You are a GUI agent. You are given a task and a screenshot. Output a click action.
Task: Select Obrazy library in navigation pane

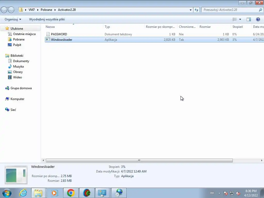point(18,72)
